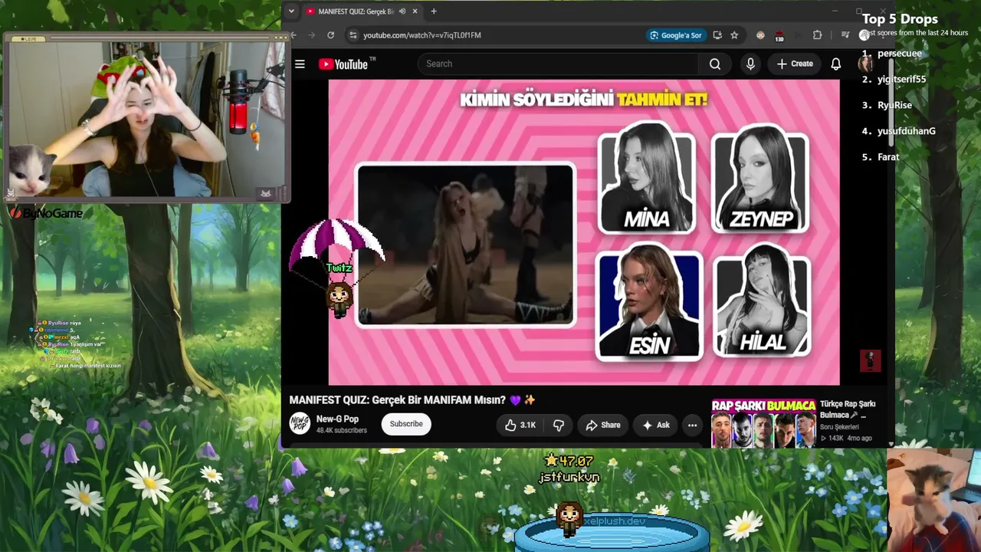Click the streamer webcam overlay
The image size is (981, 552).
[x=146, y=119]
